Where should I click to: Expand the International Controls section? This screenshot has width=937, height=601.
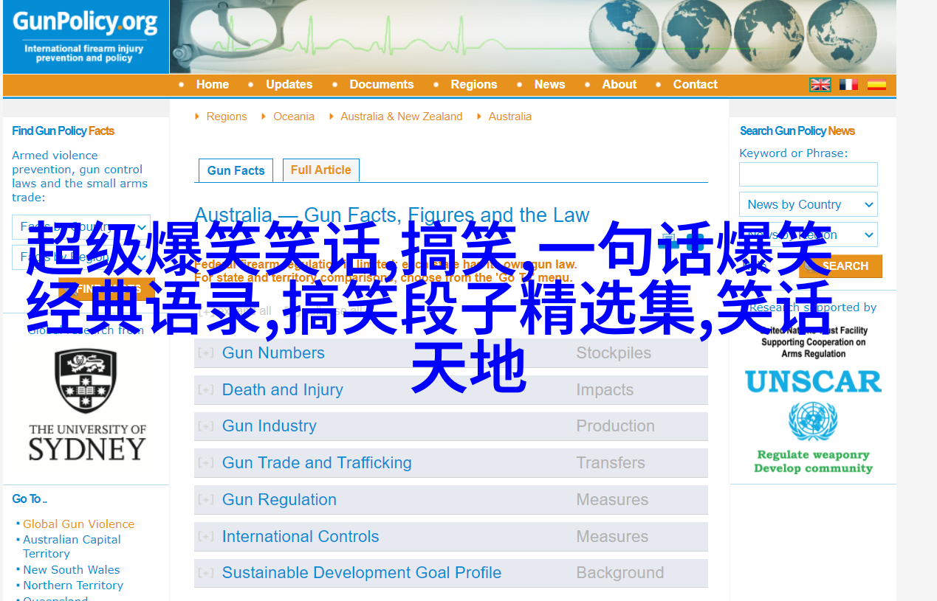[x=300, y=537]
